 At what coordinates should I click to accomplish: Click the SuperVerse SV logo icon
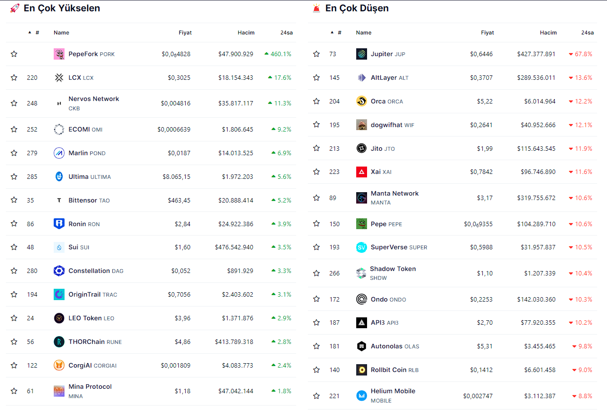click(362, 247)
